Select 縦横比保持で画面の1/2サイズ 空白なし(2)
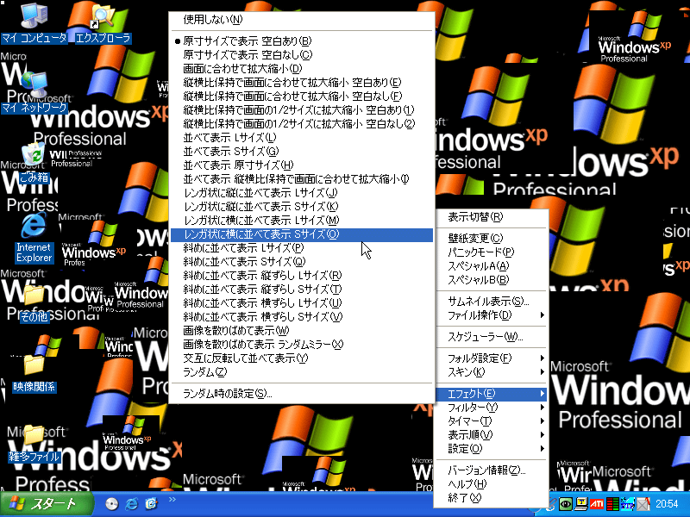Viewport: 690px width, 517px height. coord(302,123)
